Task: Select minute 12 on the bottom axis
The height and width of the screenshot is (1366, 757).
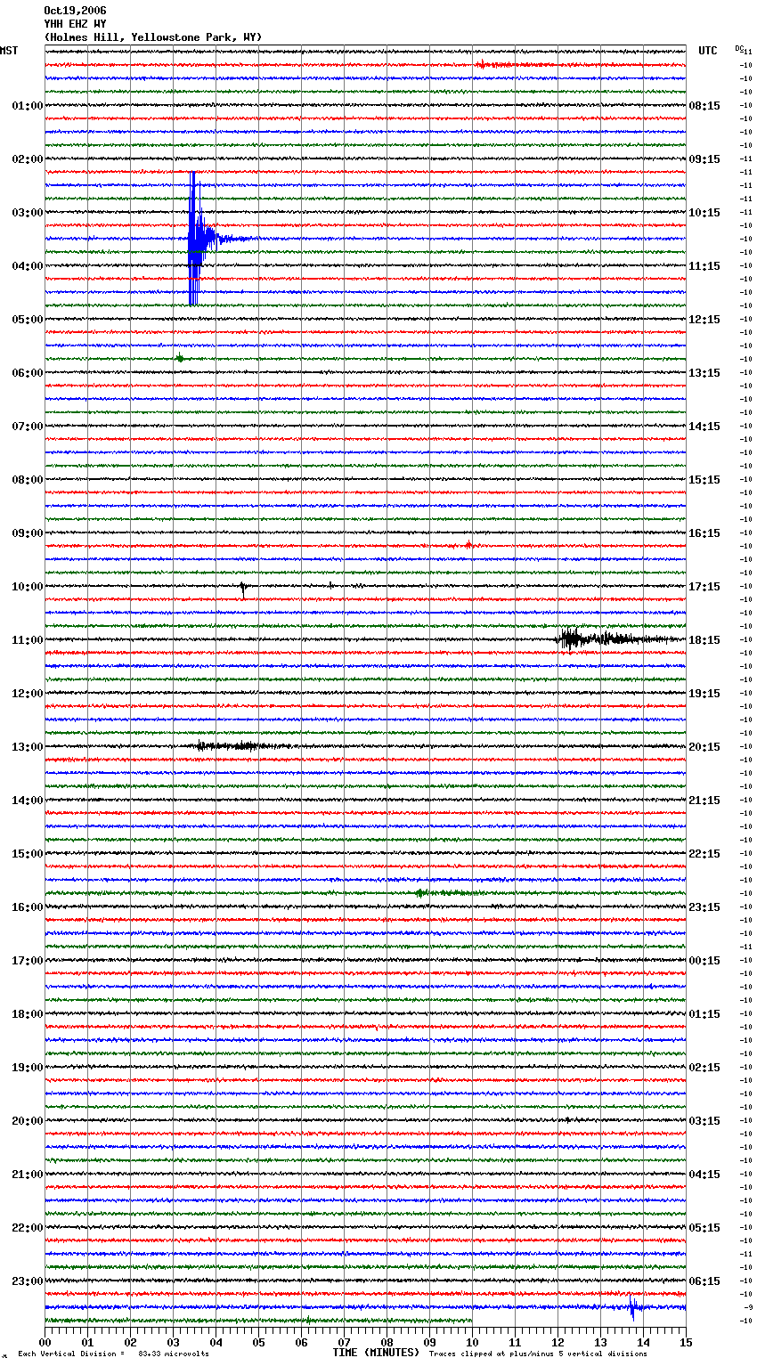Action: pos(558,1342)
